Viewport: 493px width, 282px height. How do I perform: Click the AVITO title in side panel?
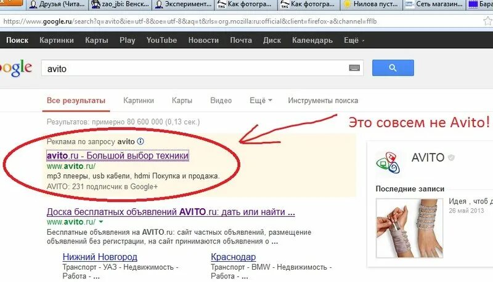pos(428,157)
